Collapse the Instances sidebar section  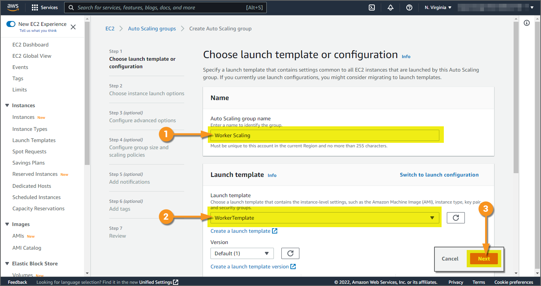pos(7,105)
